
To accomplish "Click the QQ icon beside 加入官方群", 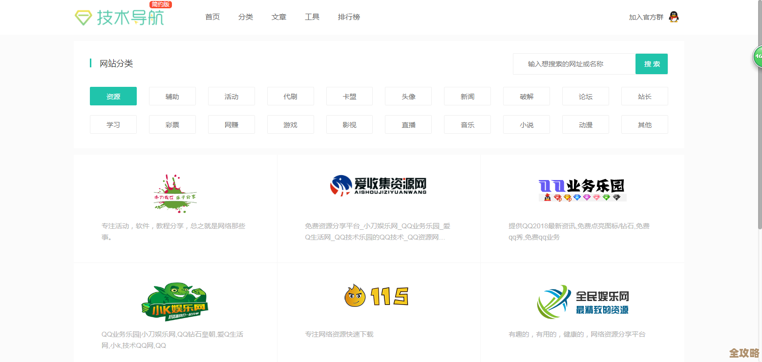I will tap(674, 17).
